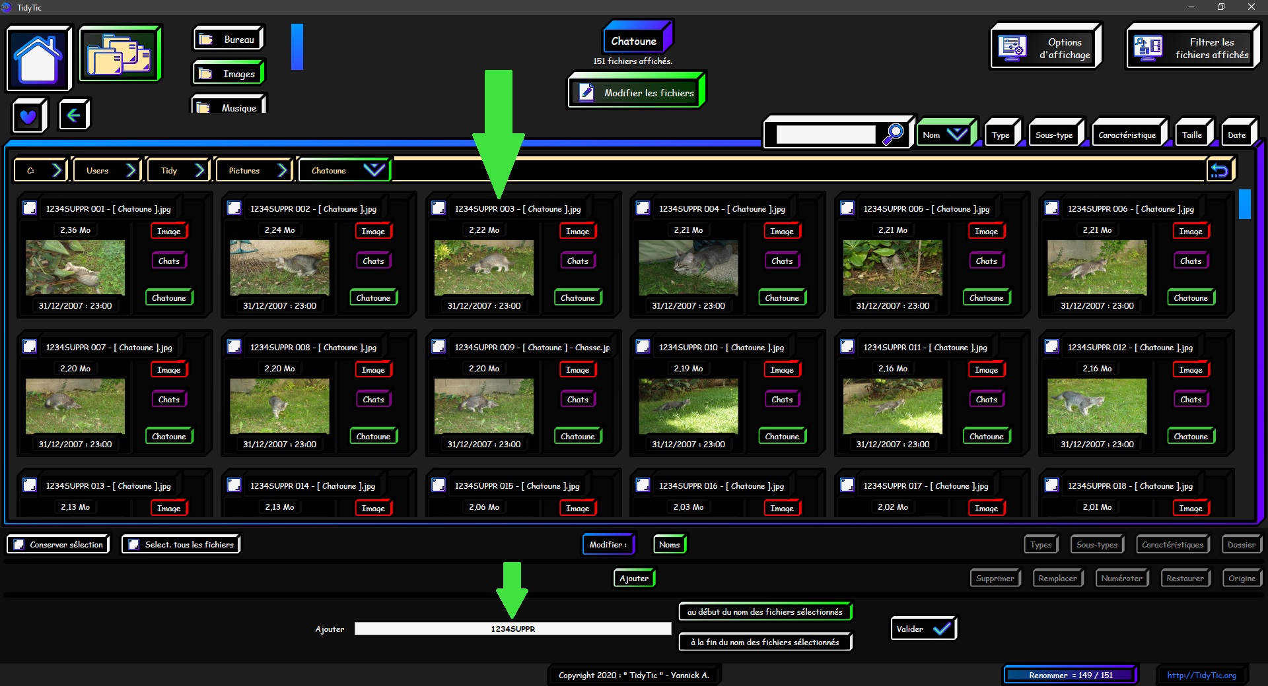Screen dimensions: 1268x686
Task: Go back with the left arrow icon
Action: point(73,115)
